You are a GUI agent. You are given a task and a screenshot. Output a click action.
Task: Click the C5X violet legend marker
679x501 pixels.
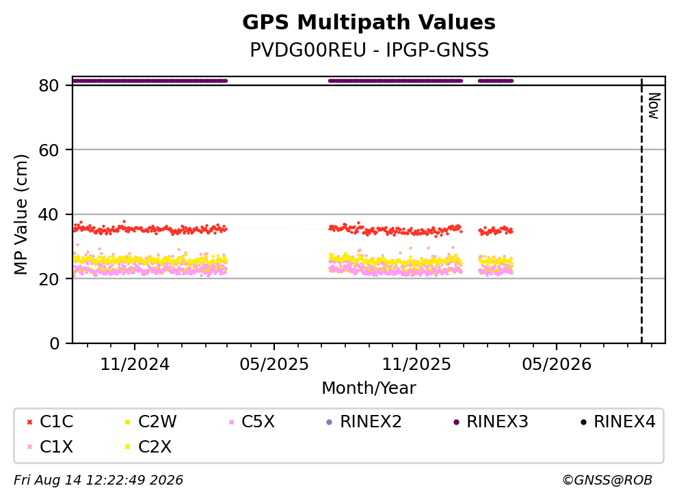(231, 422)
